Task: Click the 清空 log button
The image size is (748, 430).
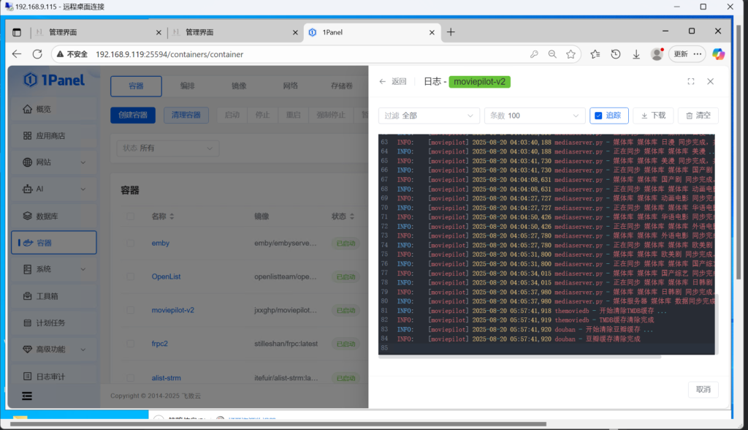Action: click(698, 116)
